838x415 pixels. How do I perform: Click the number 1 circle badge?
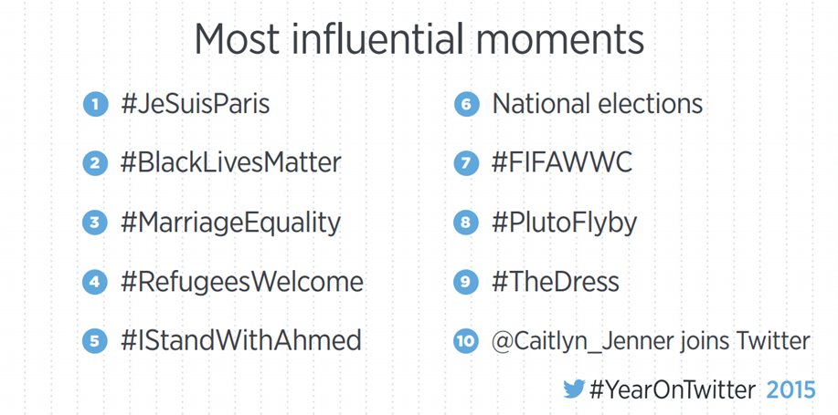95,105
